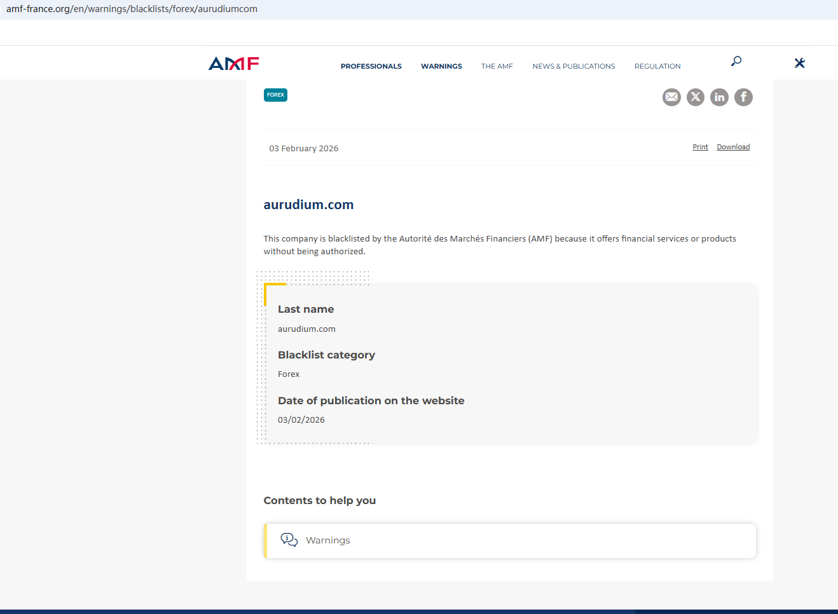Click the Last name label
Image resolution: width=838 pixels, height=614 pixels.
(306, 309)
